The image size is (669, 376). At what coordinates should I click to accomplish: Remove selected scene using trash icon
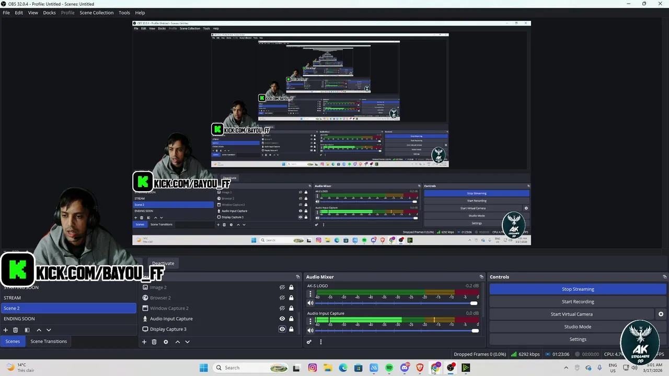tap(16, 330)
